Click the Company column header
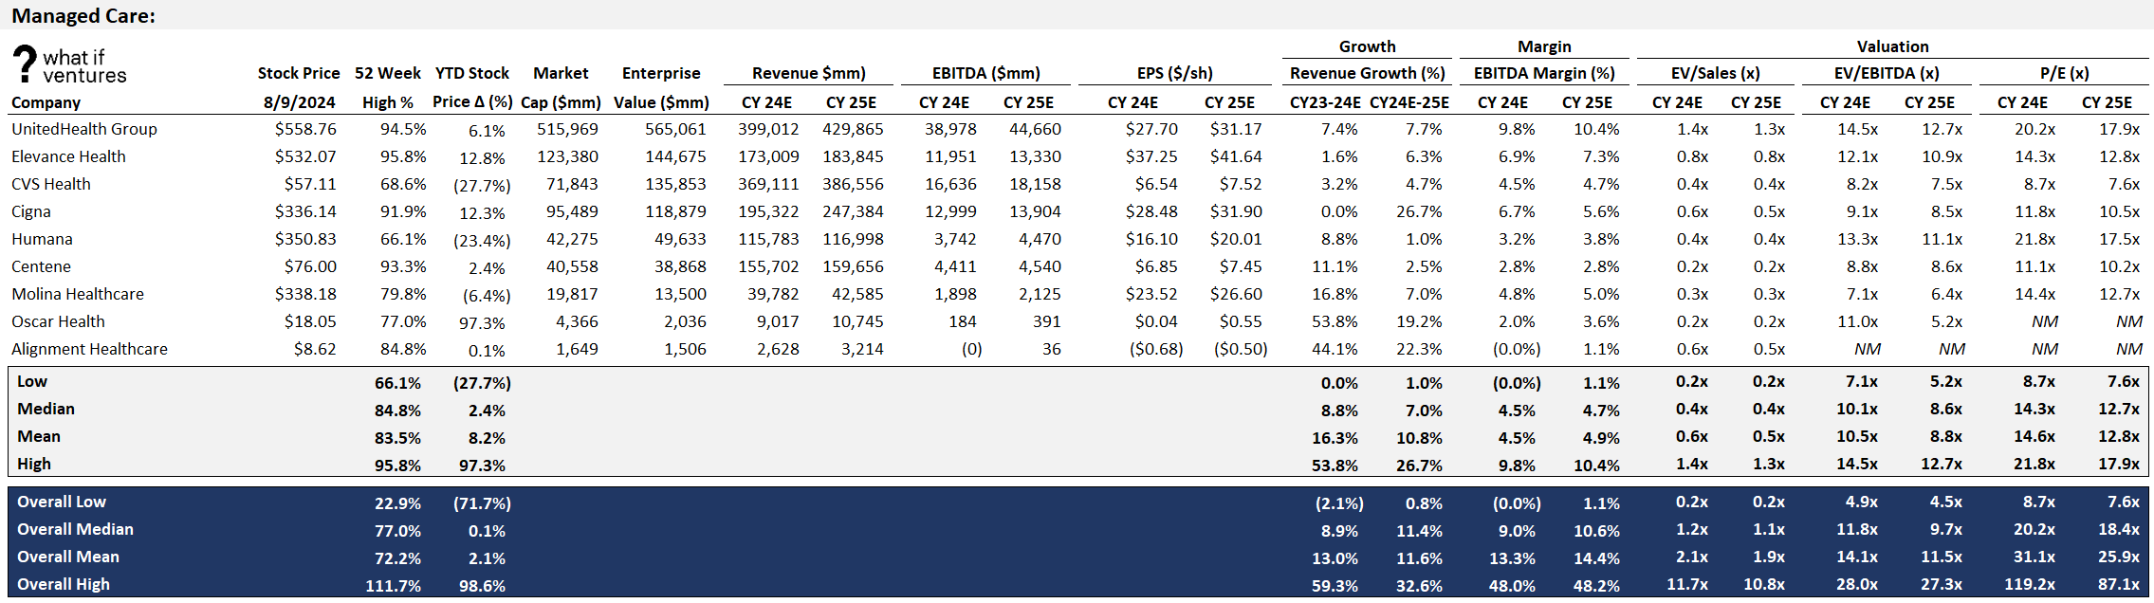The height and width of the screenshot is (603, 2154). pos(46,102)
